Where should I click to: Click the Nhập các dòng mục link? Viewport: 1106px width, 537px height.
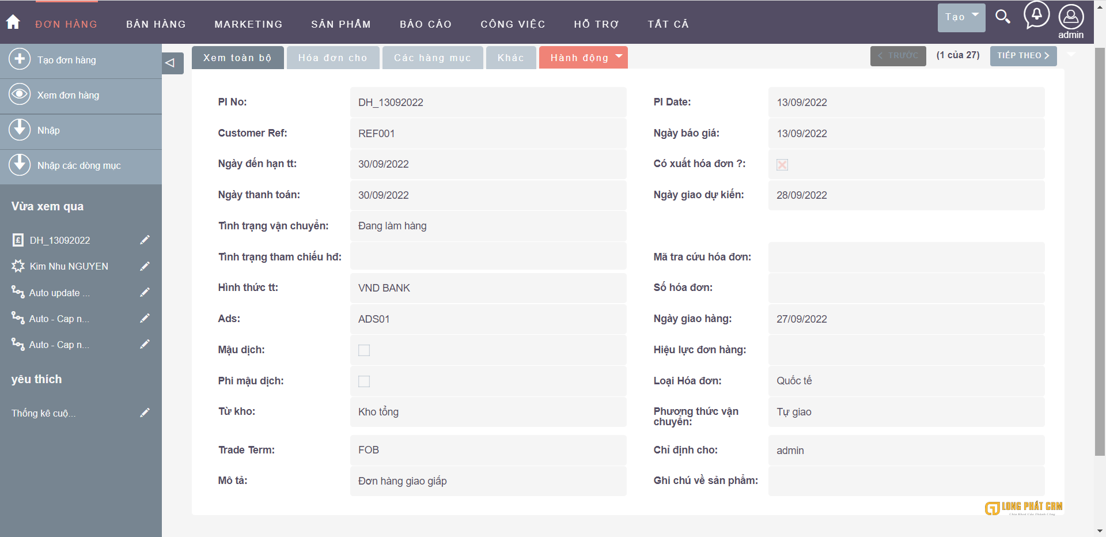(x=79, y=166)
